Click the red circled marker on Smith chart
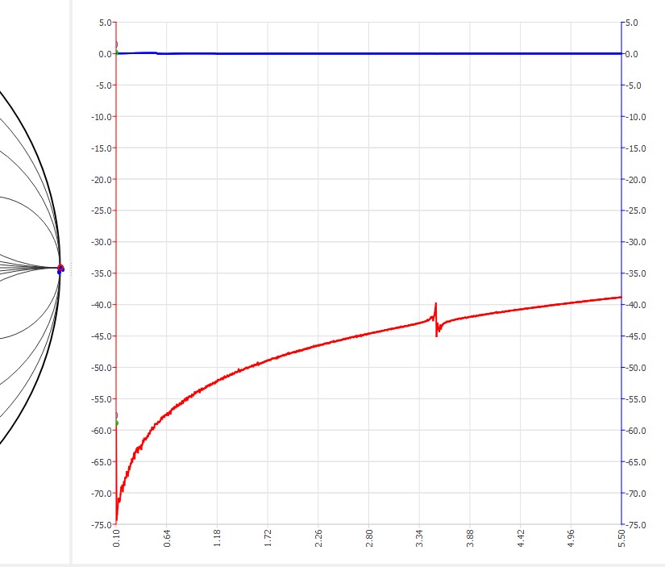 click(x=60, y=268)
